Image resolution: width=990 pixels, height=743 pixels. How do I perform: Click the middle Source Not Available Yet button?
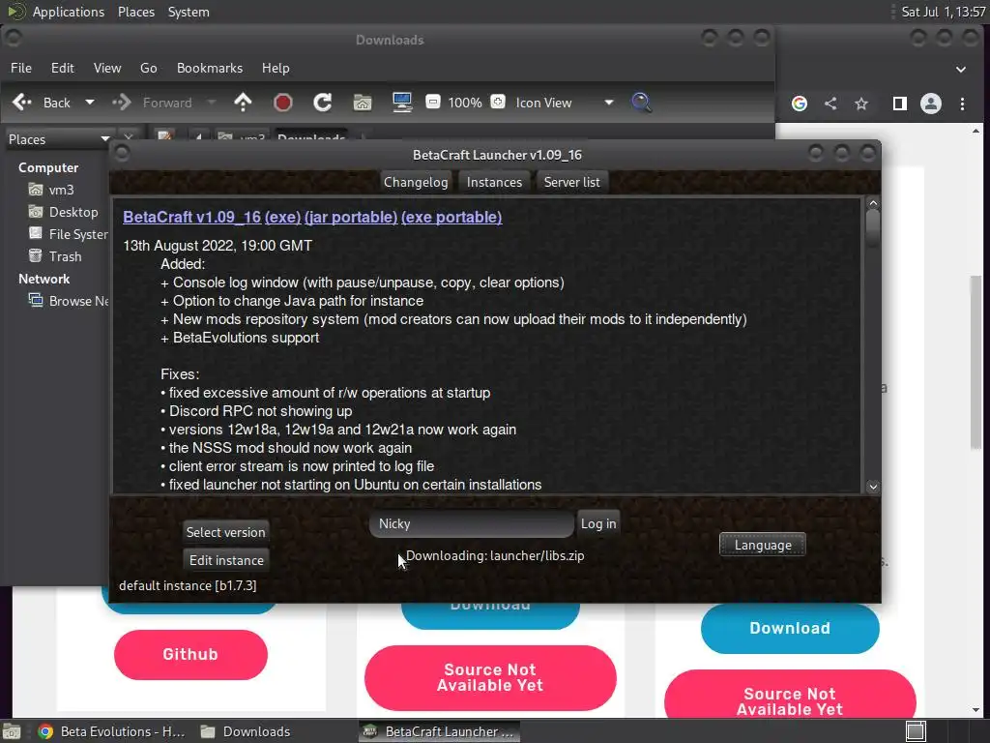click(x=490, y=678)
